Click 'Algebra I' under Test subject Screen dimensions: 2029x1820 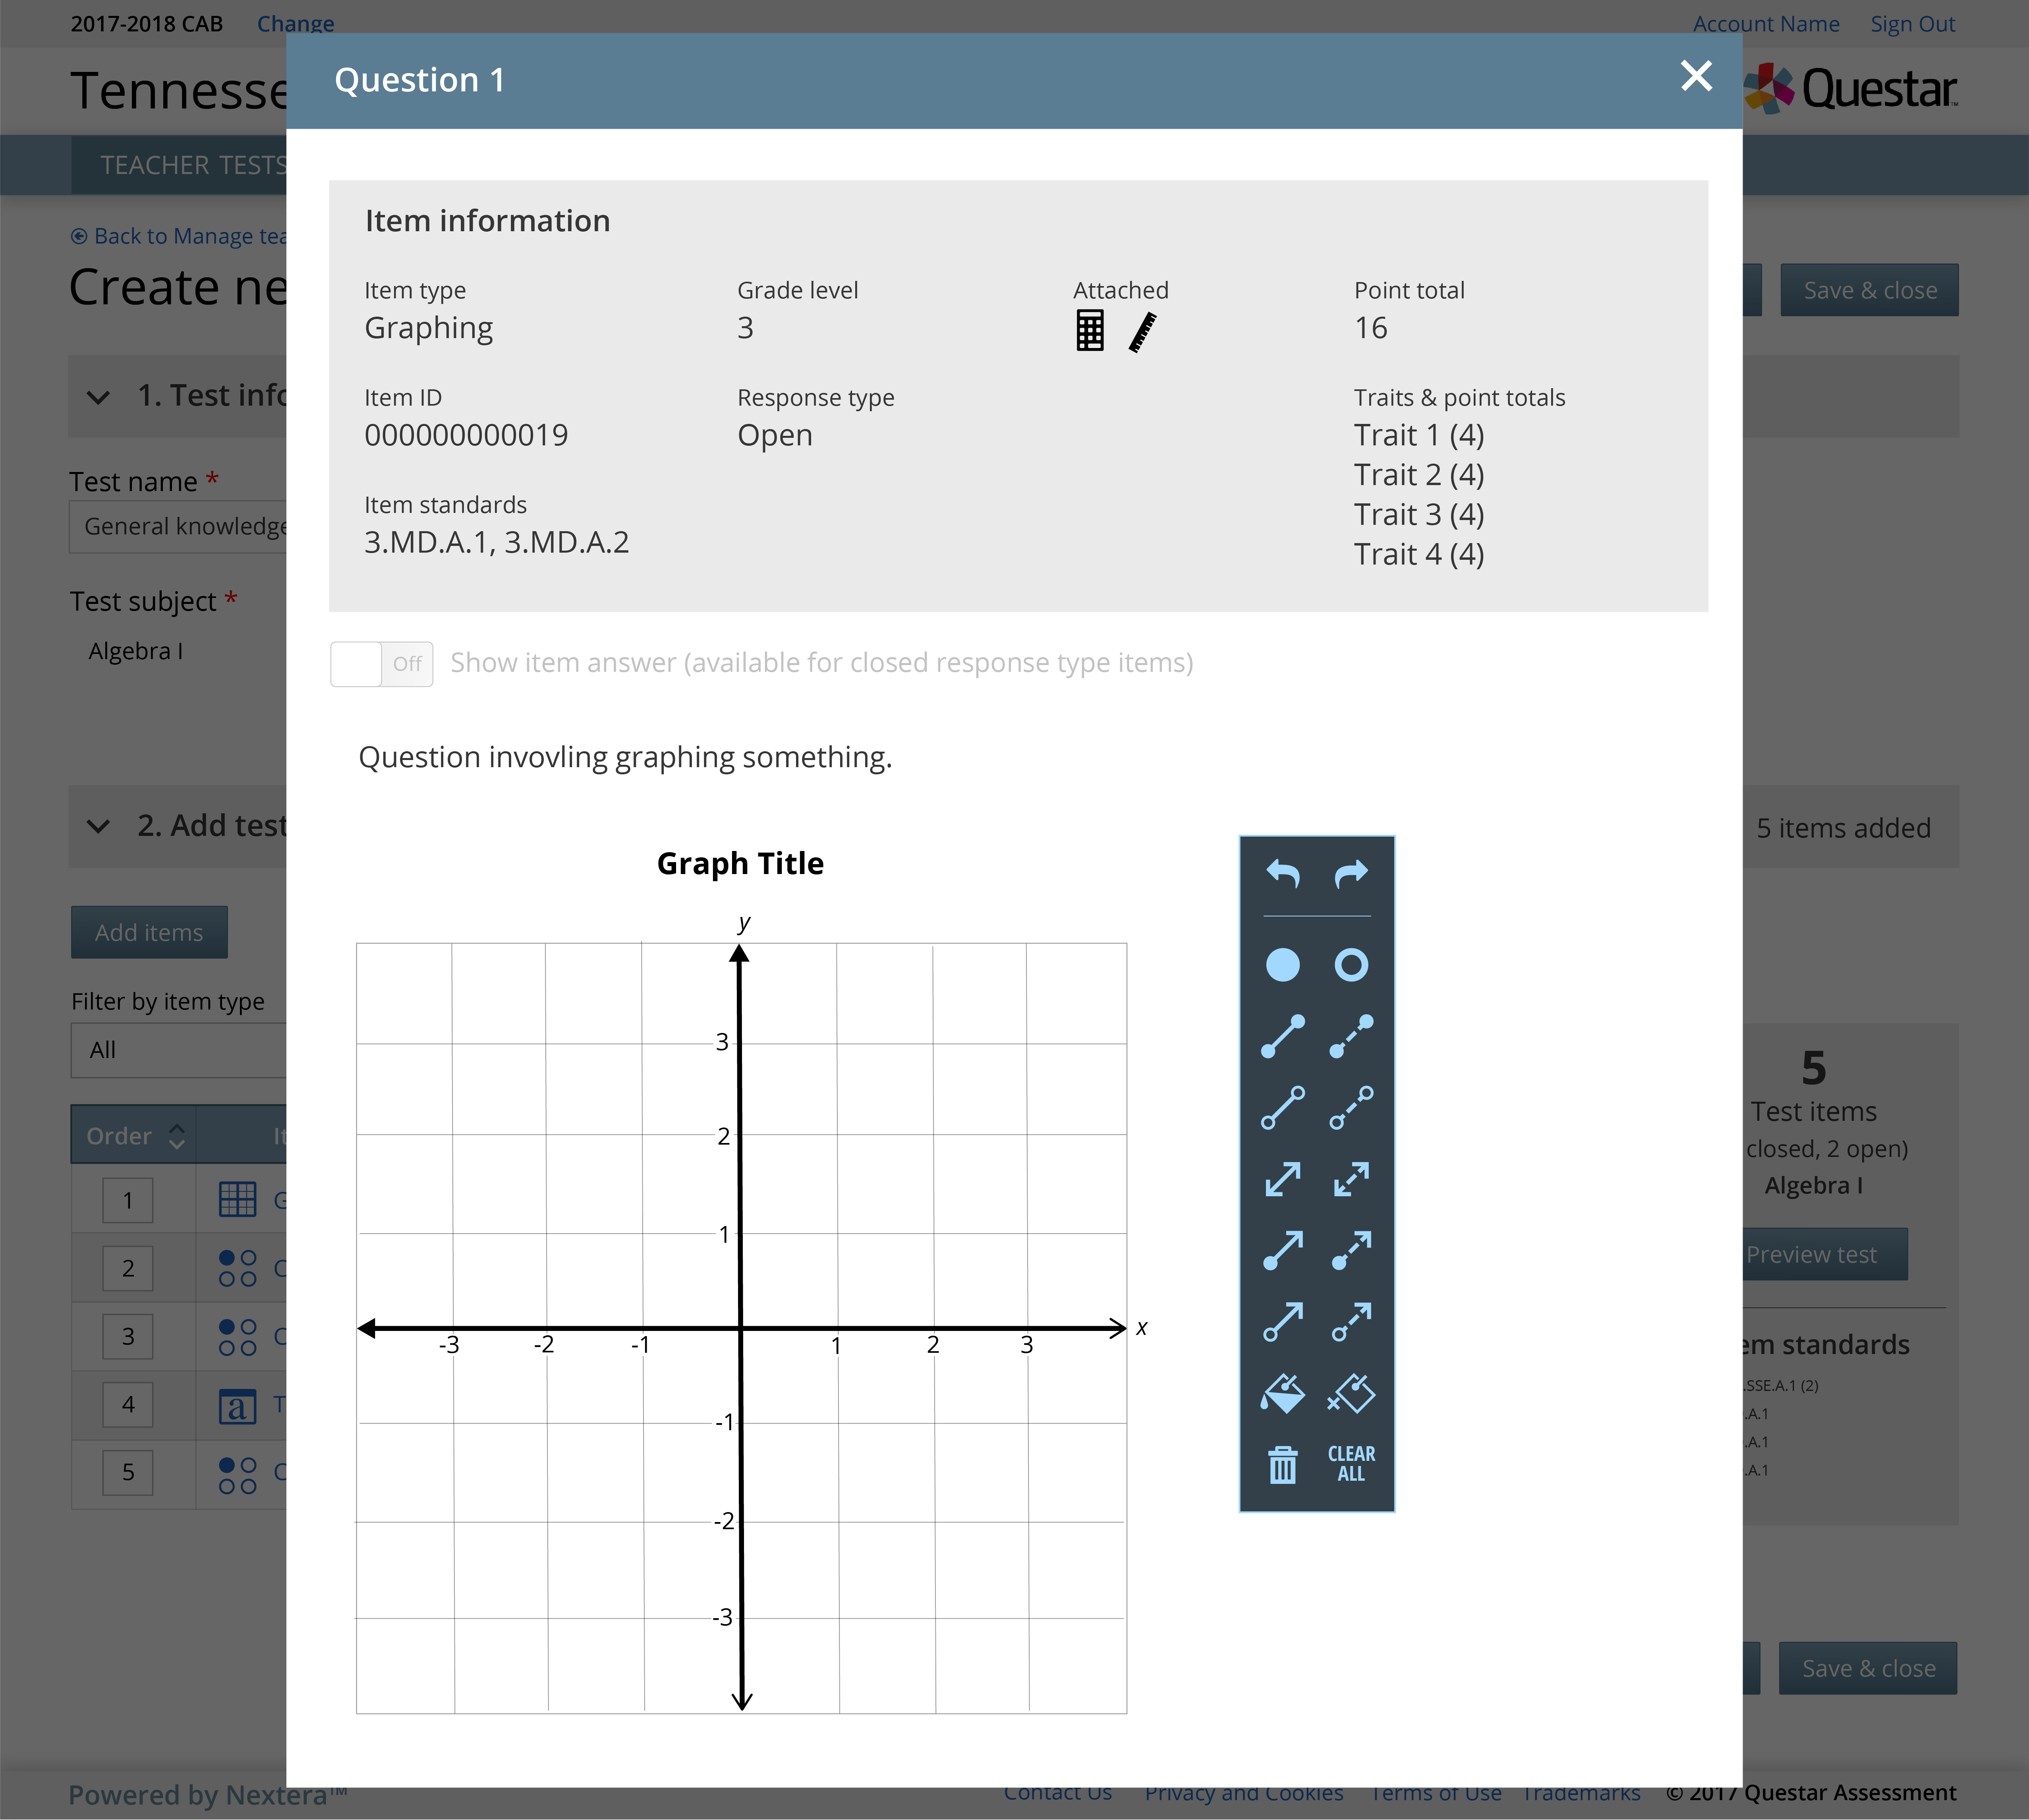136,651
